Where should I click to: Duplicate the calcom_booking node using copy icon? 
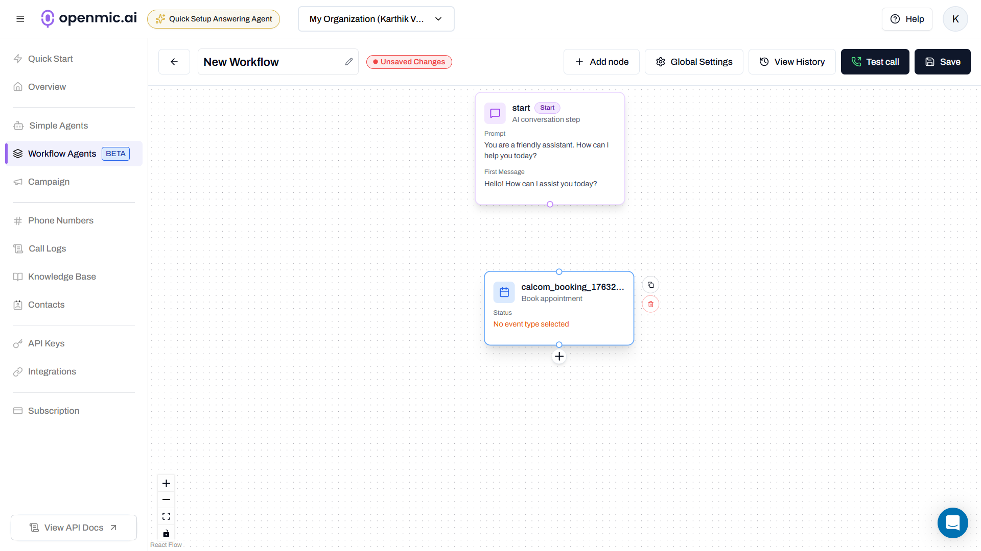click(650, 285)
